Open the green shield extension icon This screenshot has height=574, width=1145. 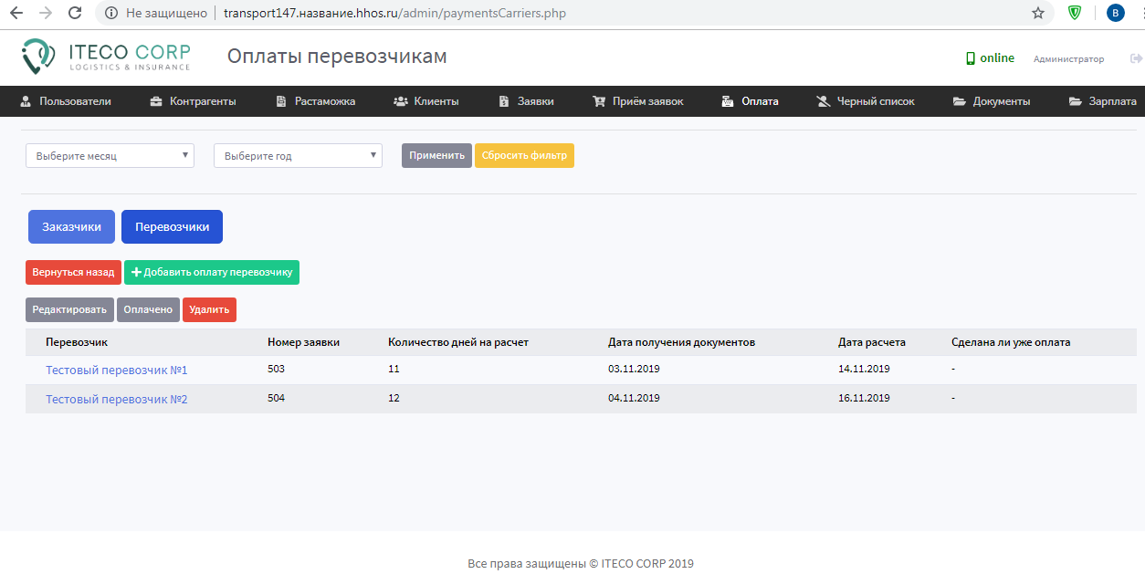pos(1076,13)
